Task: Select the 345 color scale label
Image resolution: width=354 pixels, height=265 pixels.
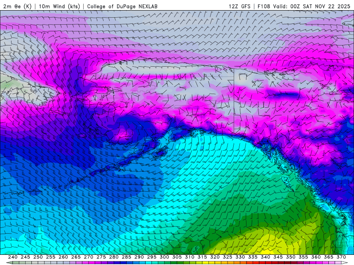Action: coord(278,257)
